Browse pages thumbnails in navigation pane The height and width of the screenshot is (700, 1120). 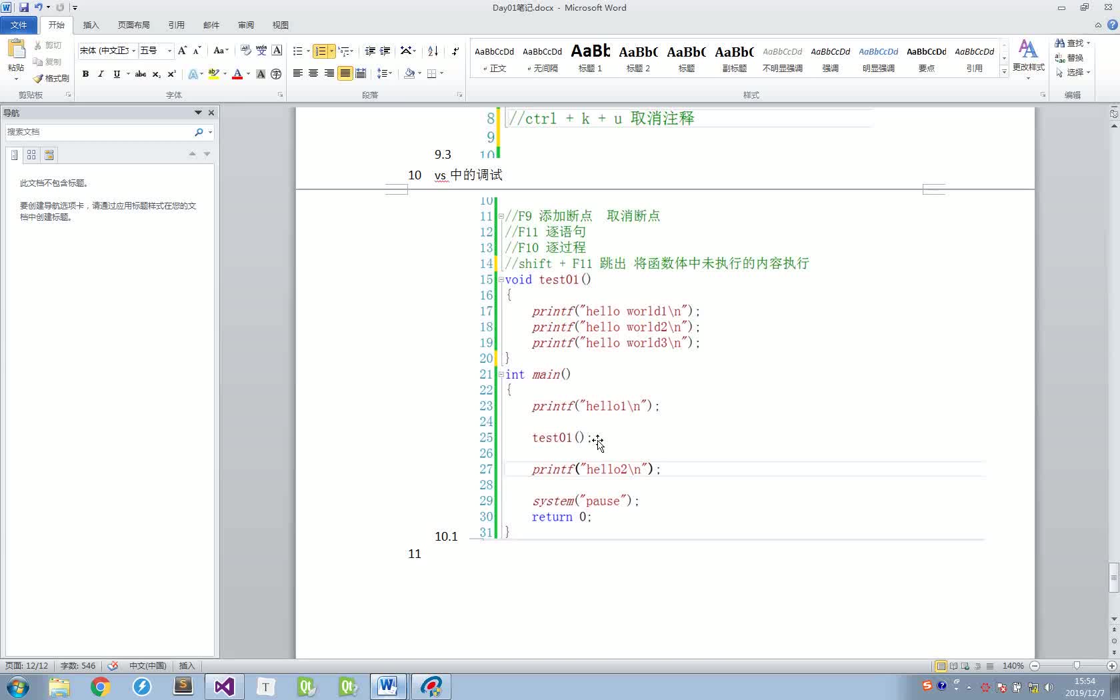coord(31,155)
